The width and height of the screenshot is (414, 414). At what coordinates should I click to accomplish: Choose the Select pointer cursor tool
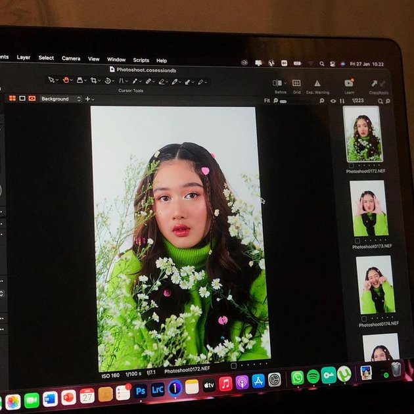click(51, 80)
